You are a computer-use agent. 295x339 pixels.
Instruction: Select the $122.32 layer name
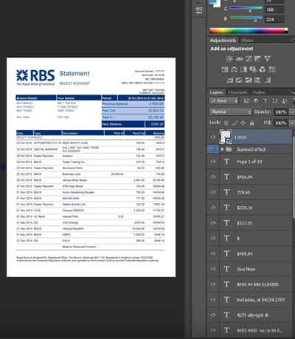coord(244,223)
